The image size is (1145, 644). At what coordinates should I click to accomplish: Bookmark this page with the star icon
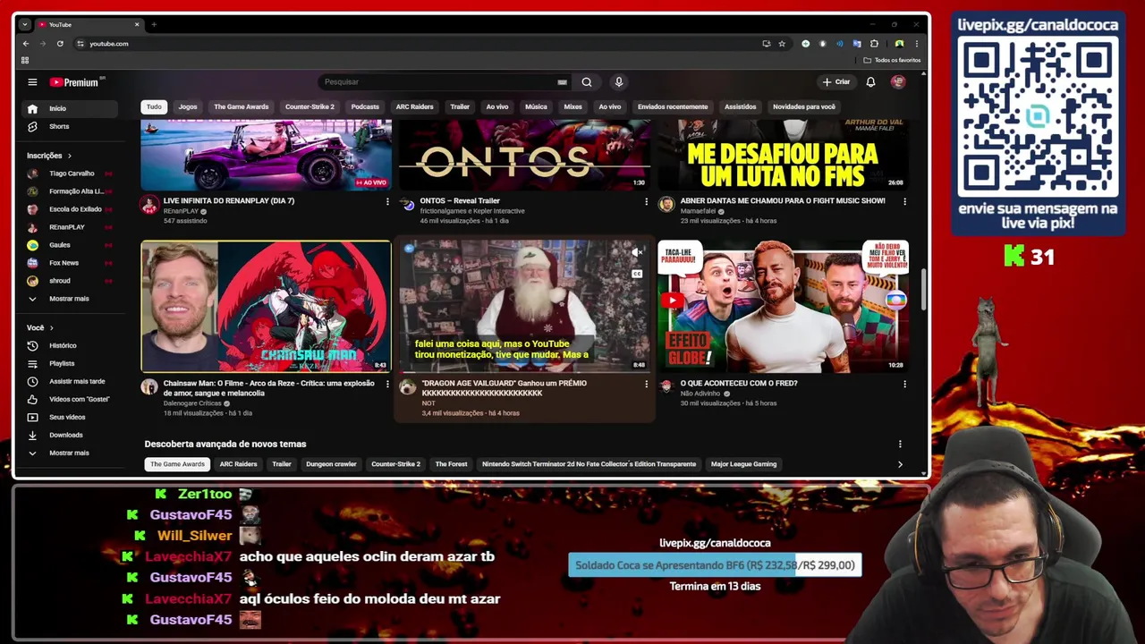pyautogui.click(x=782, y=44)
